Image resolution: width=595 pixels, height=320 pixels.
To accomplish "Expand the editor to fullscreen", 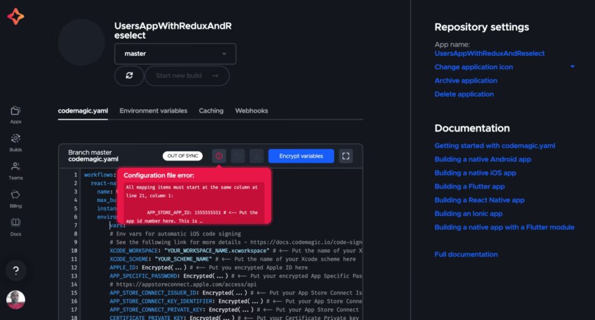I will pos(346,156).
